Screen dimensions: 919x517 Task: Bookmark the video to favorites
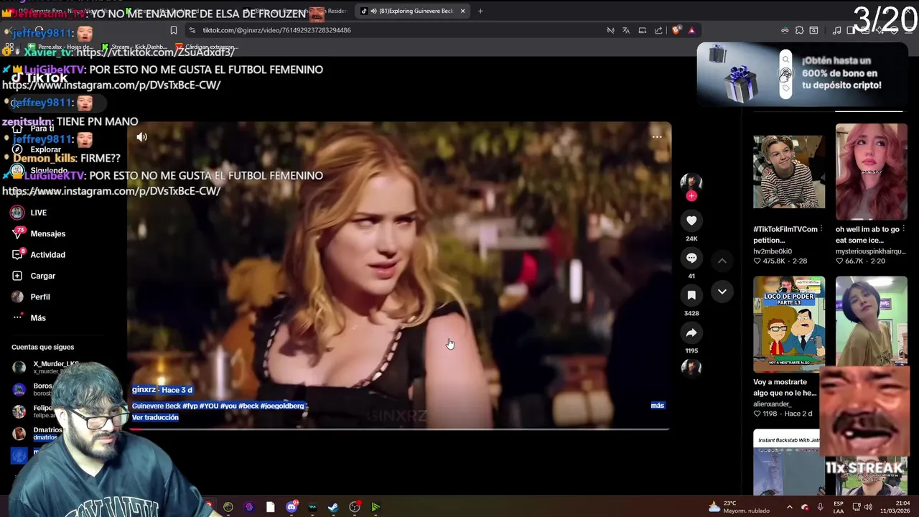[691, 295]
